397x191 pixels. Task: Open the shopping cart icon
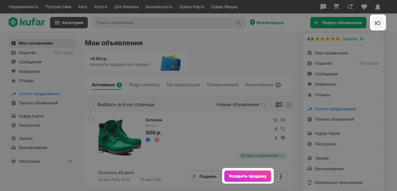pos(337,7)
